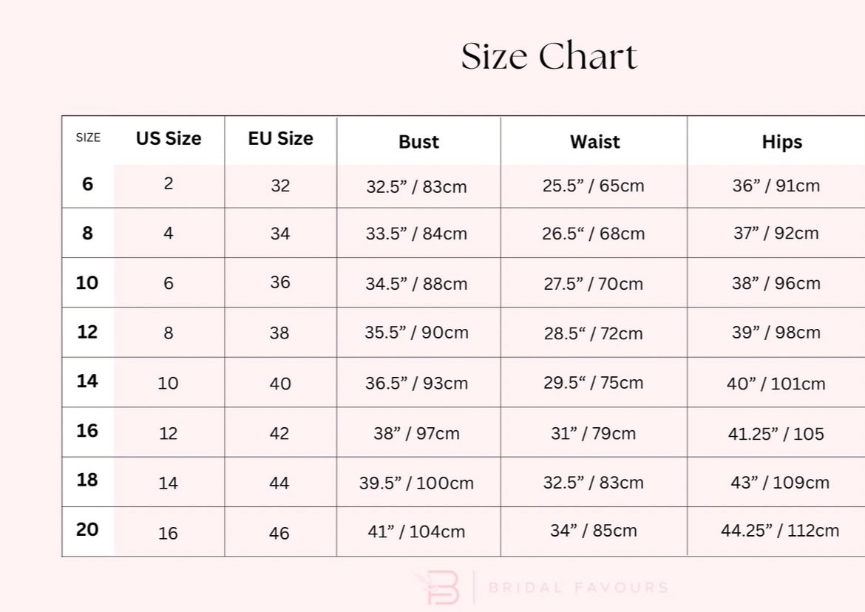Click the small SIZE header label
The image size is (865, 612).
coord(88,137)
